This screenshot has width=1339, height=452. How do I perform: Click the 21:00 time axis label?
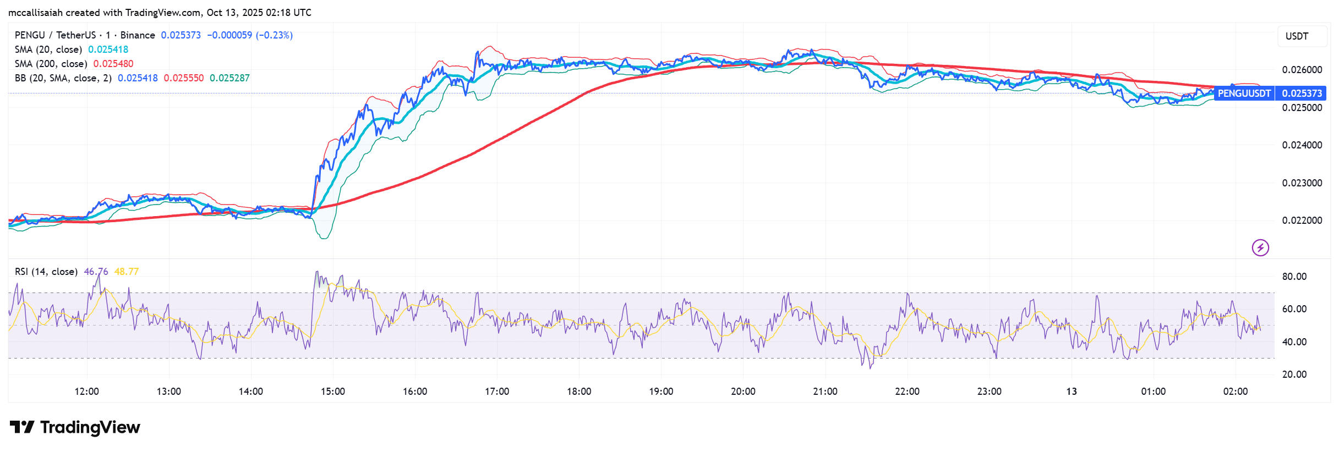point(825,392)
